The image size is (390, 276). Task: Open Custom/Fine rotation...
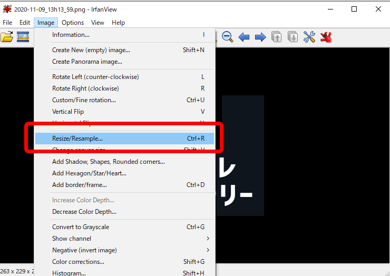[124, 100]
